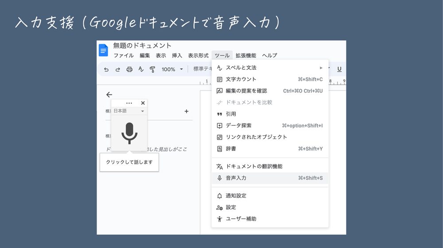The width and height of the screenshot is (443, 248).
Task: Click the plus icon in the outline panel
Action: pos(187,111)
